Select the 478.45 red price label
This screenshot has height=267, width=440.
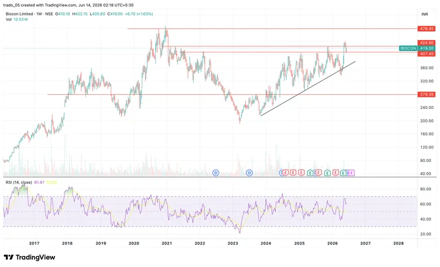click(426, 28)
